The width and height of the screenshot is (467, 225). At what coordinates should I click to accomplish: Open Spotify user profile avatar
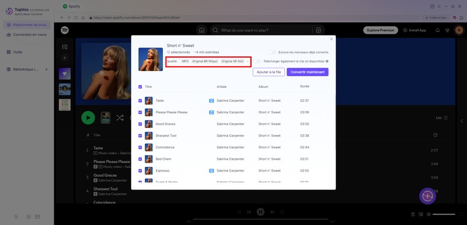pos(459,30)
